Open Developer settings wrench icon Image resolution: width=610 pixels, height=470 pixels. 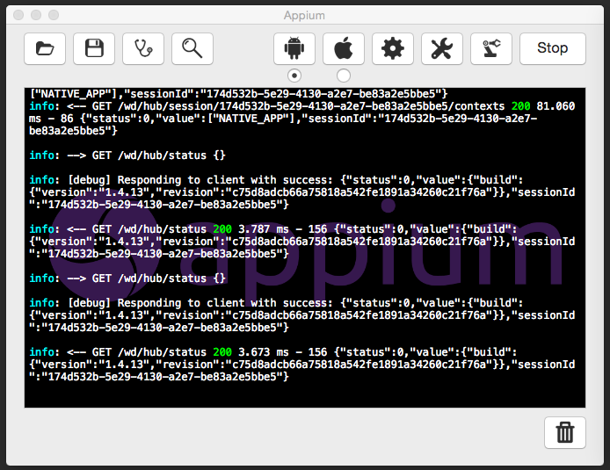[442, 48]
